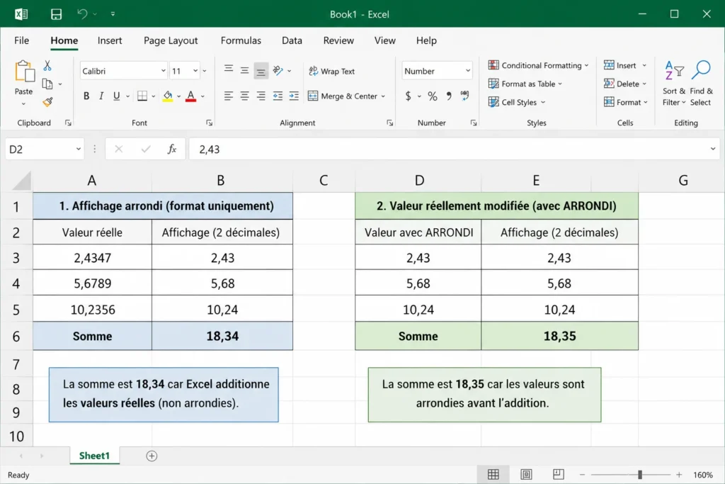Open the File tab
This screenshot has width=725, height=484.
pyautogui.click(x=22, y=40)
